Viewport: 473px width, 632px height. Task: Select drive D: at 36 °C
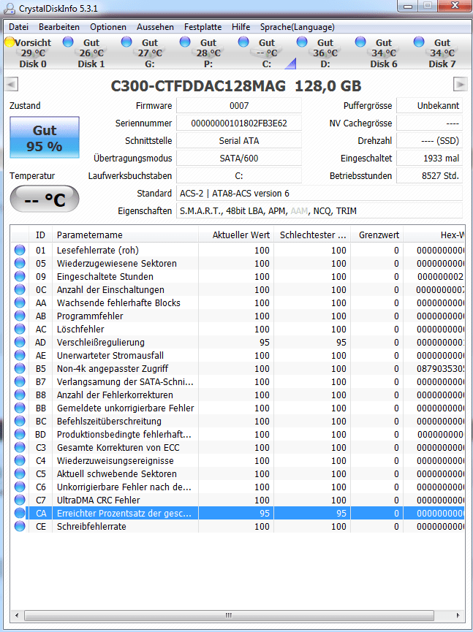[325, 53]
